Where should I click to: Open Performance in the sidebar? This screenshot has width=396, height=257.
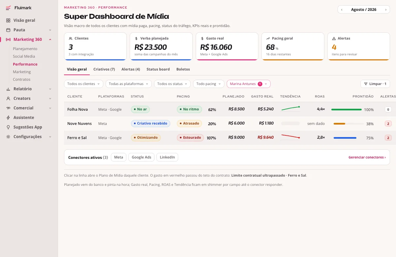pyautogui.click(x=25, y=64)
